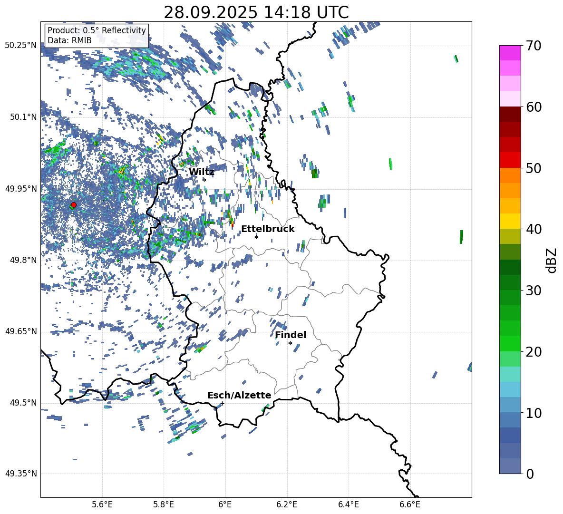The height and width of the screenshot is (514, 563).
Task: Click the 60 value on the colorbar scale
Action: click(534, 107)
